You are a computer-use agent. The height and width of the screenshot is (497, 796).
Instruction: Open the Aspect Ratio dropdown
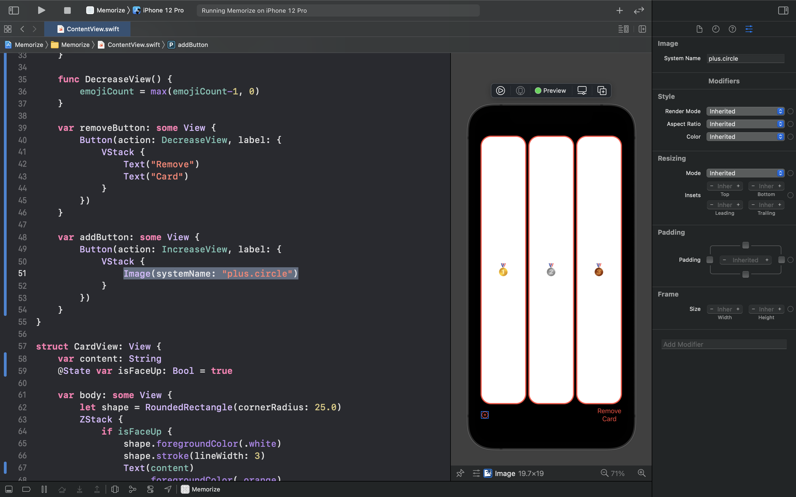pyautogui.click(x=745, y=124)
